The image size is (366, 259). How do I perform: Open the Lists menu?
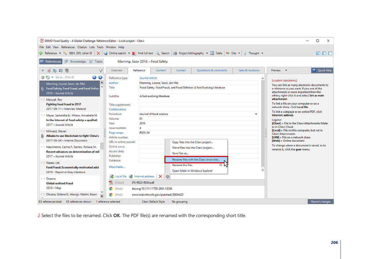click(92, 47)
